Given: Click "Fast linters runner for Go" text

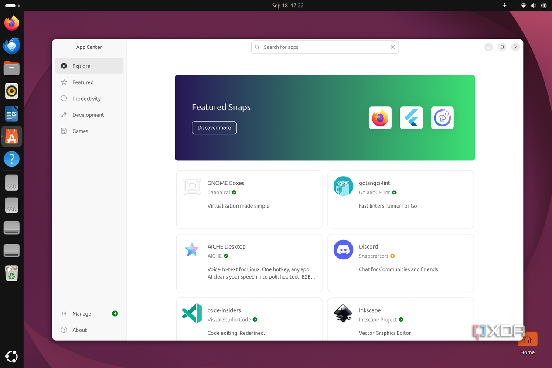Looking at the screenshot, I should pyautogui.click(x=388, y=206).
